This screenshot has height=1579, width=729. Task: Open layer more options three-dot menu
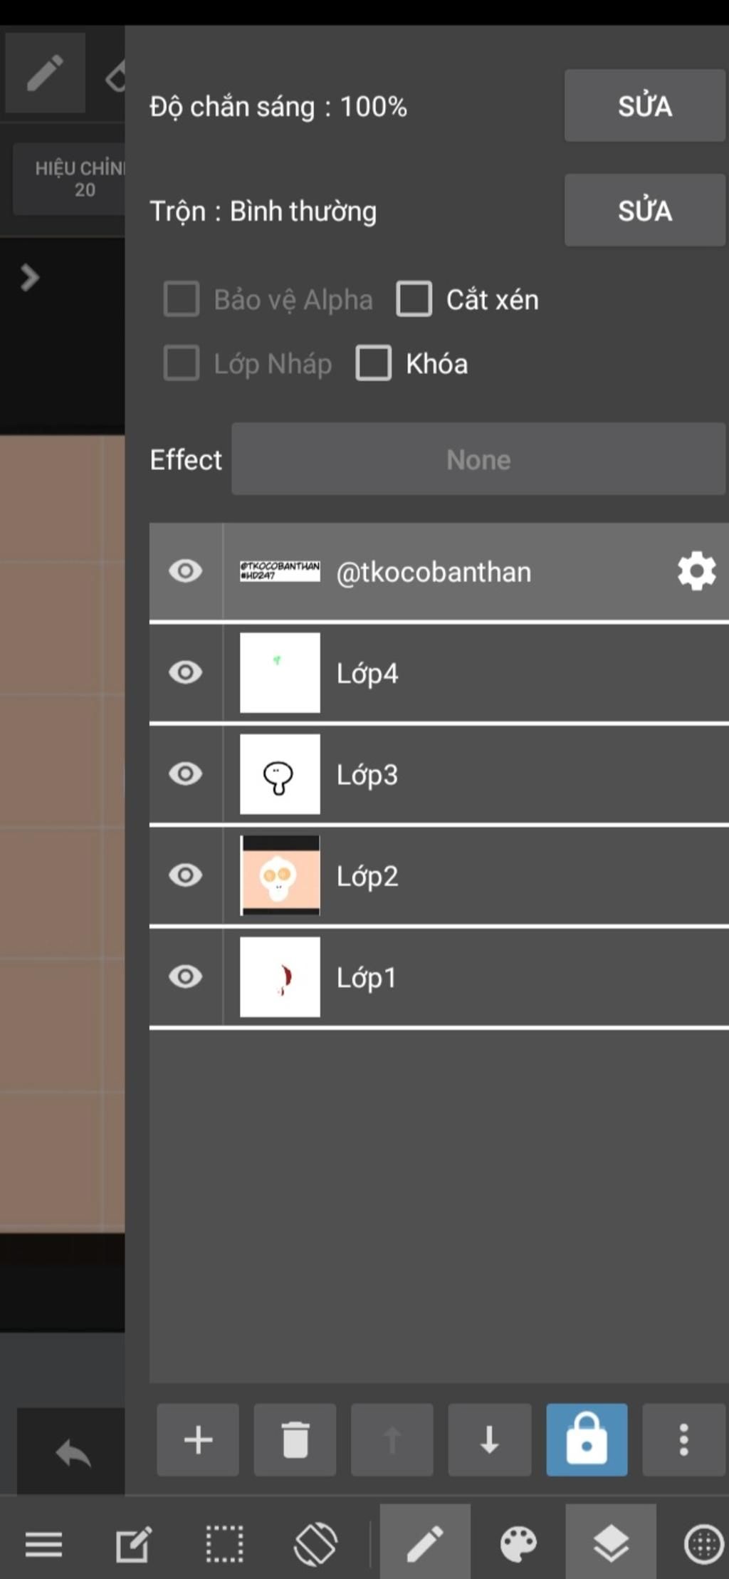coord(683,1439)
